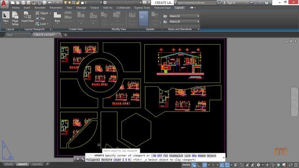Switch to the Home ribbon tab
This screenshot has height=168, width=299.
(x=15, y=7)
